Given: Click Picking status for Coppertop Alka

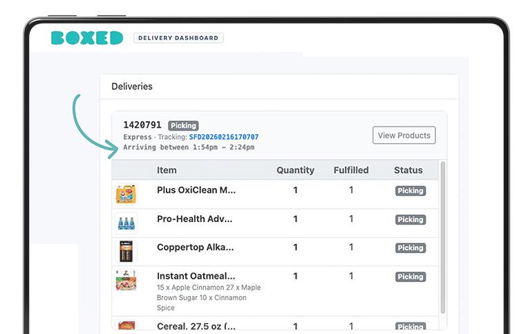Looking at the screenshot, I should [411, 248].
